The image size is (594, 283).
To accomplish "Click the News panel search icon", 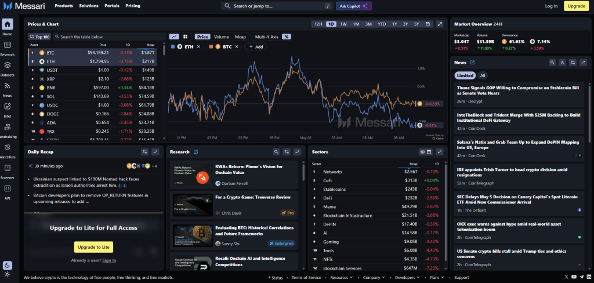I will [553, 63].
